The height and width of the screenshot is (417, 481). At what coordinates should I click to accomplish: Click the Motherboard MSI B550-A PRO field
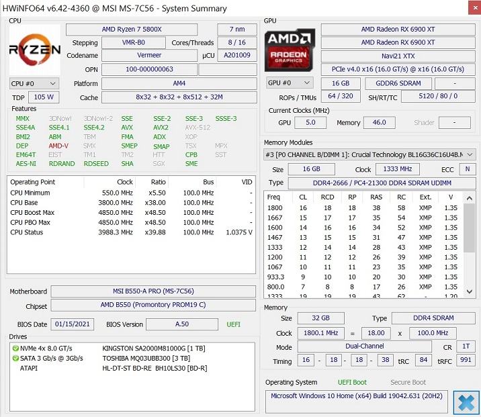coord(153,291)
